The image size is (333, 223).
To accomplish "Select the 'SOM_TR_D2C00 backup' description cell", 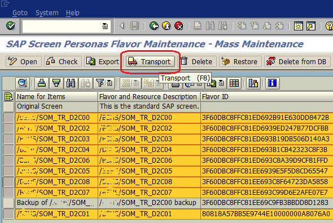I will (149, 203).
